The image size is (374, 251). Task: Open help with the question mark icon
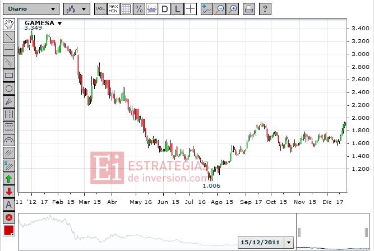click(265, 9)
